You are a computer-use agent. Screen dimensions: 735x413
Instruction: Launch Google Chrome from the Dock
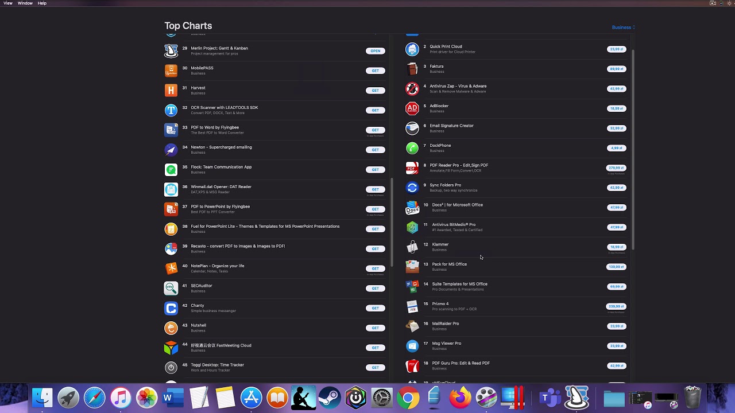tap(408, 398)
